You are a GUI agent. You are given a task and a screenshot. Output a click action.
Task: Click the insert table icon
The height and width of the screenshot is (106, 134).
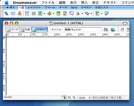coord(27,13)
